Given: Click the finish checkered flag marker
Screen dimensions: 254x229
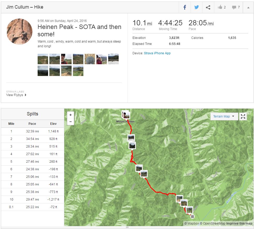Looking at the screenshot, I should pyautogui.click(x=193, y=216).
